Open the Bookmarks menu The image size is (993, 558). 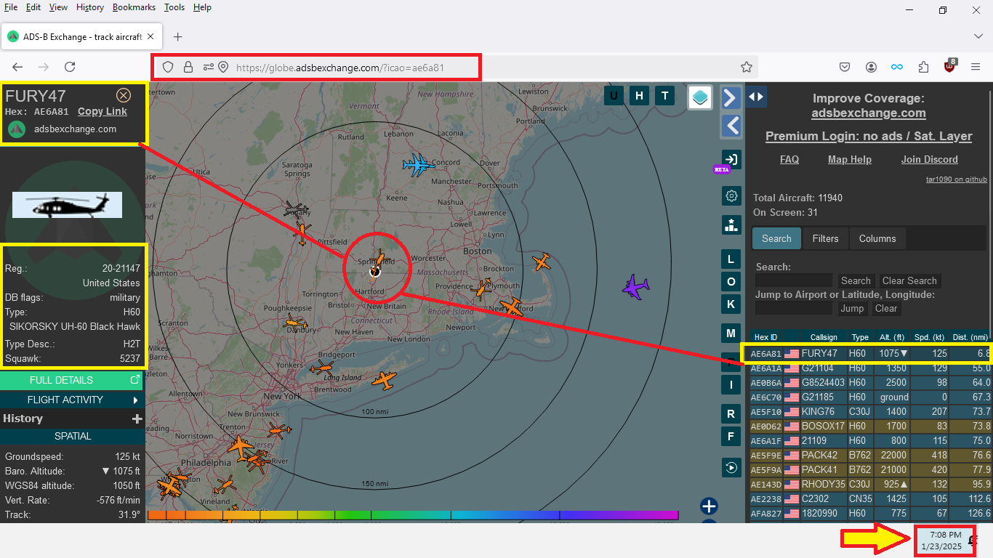click(x=134, y=7)
